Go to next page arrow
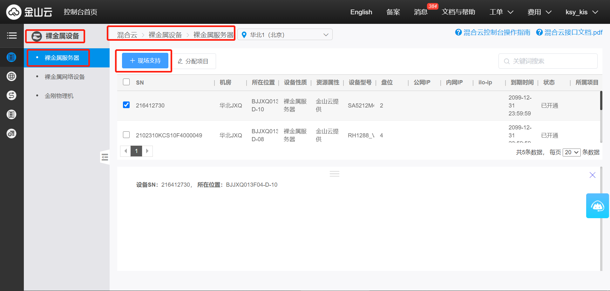Screen dimensions: 610x291 pos(147,151)
